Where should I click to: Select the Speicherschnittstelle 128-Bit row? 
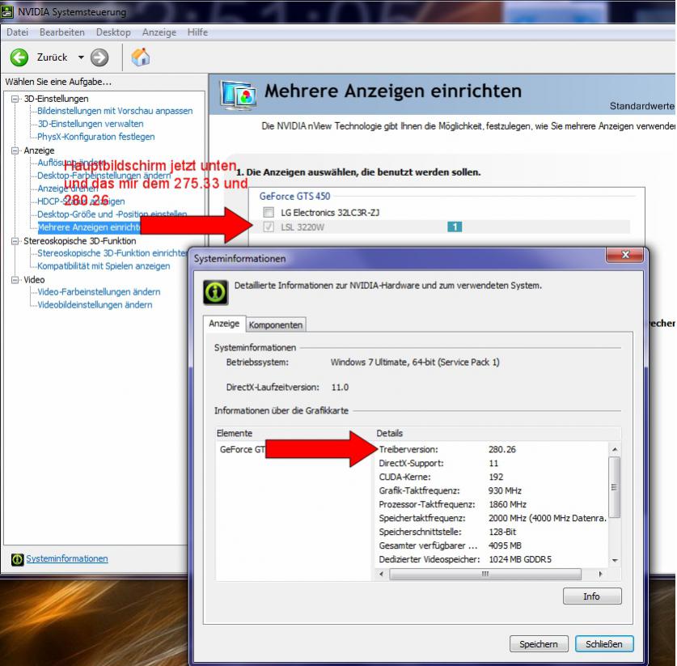(x=493, y=532)
